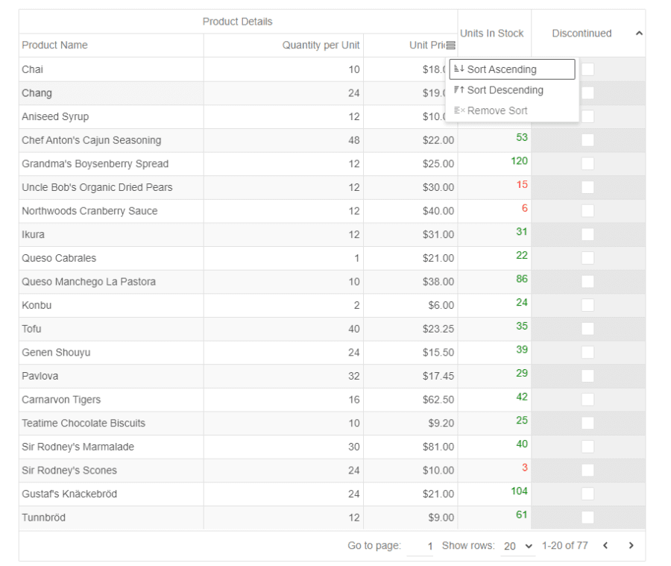The image size is (671, 566).
Task: Go to the previous page of results
Action: [x=605, y=546]
